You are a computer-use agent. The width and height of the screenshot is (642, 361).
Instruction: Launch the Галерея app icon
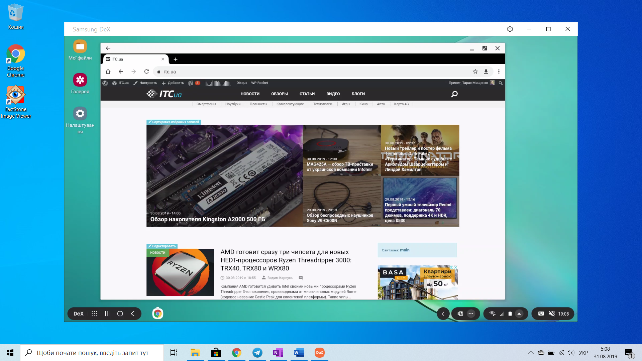(80, 80)
